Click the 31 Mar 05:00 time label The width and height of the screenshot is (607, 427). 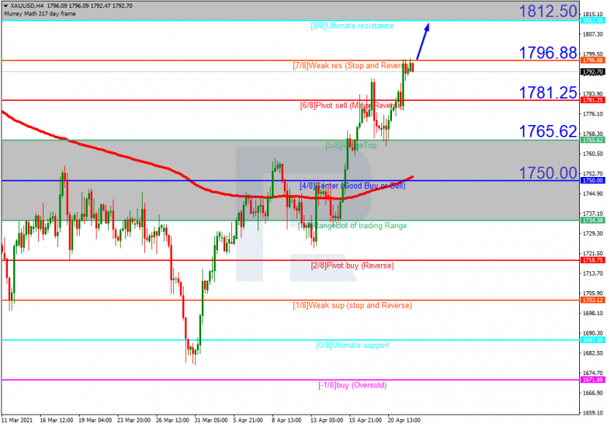click(x=210, y=421)
